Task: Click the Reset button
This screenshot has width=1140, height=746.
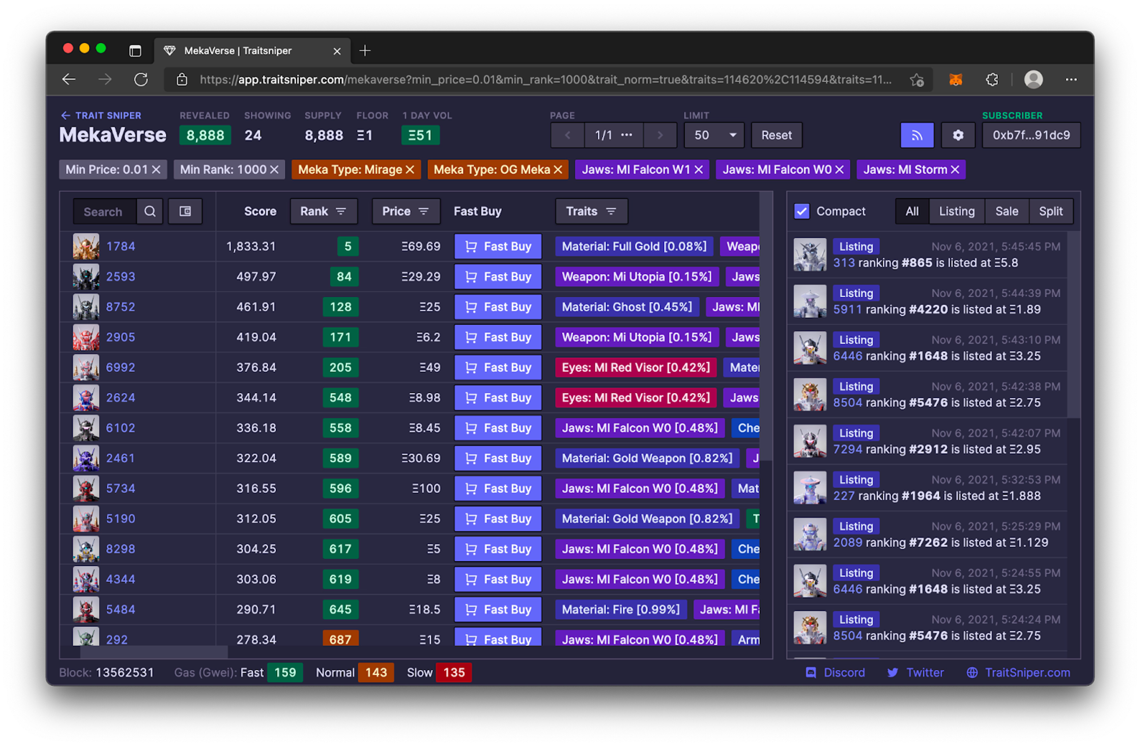Action: click(x=776, y=136)
